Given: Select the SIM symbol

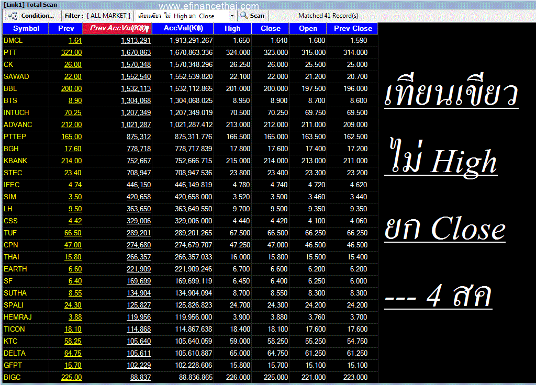Looking at the screenshot, I should pos(9,197).
